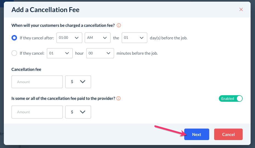Open the minutes dropdown showing 00
The image size is (255, 148).
click(x=100, y=53)
